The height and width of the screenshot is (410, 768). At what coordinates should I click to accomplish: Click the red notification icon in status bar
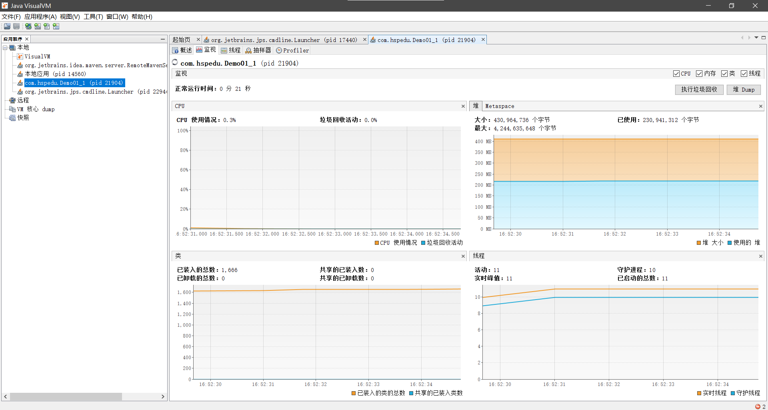(x=758, y=406)
